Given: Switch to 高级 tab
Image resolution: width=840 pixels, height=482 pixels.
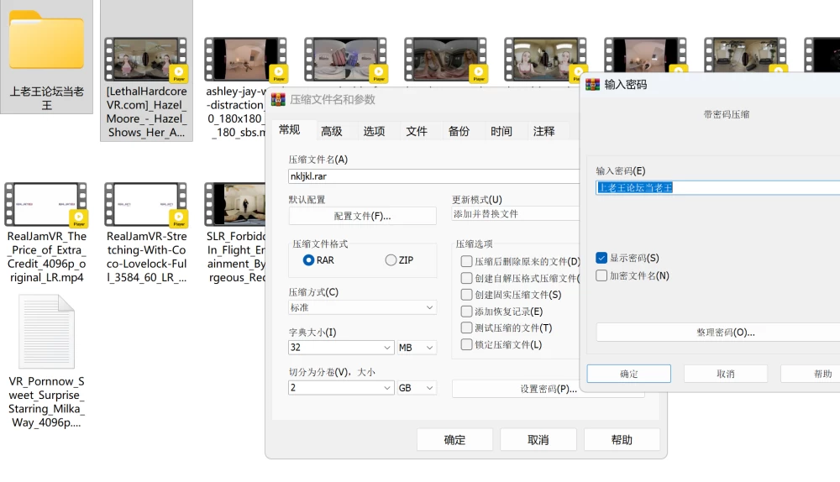Looking at the screenshot, I should pos(332,131).
